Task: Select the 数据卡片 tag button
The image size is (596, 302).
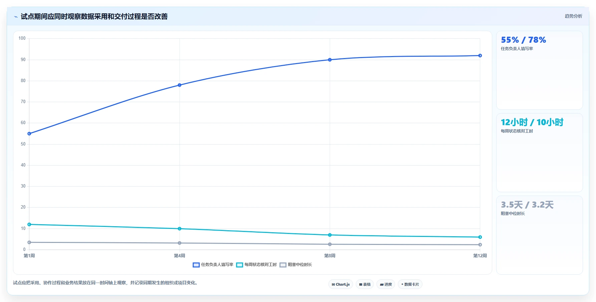Action: tap(410, 284)
